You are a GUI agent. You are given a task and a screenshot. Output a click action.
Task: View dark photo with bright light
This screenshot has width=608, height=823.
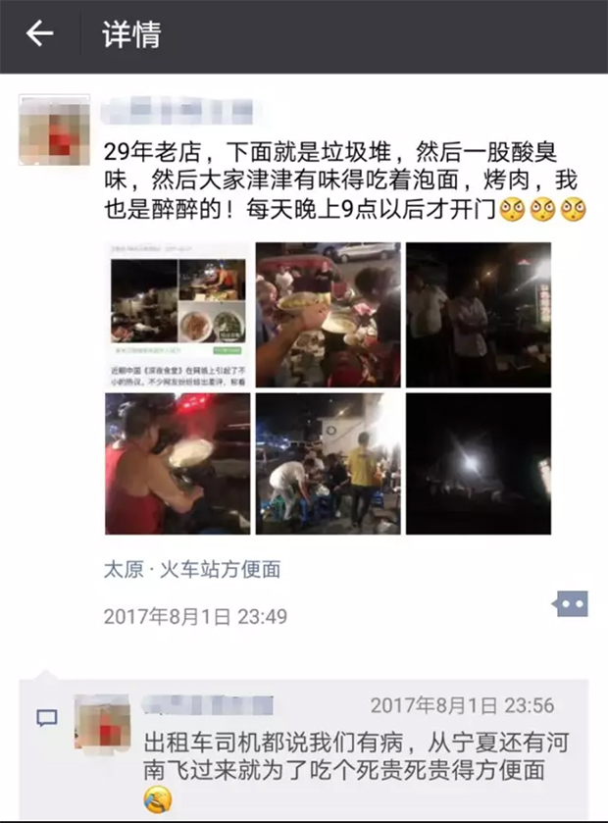(x=479, y=464)
